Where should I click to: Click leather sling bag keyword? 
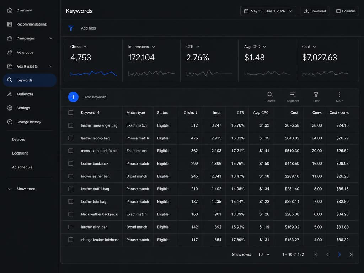(x=94, y=227)
